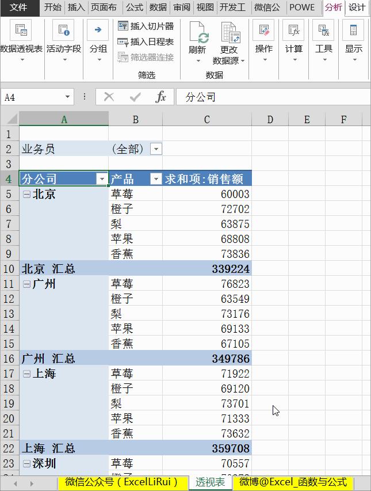The image size is (371, 491).
Task: Open the Name Box dropdown arrow
Action: click(67, 97)
